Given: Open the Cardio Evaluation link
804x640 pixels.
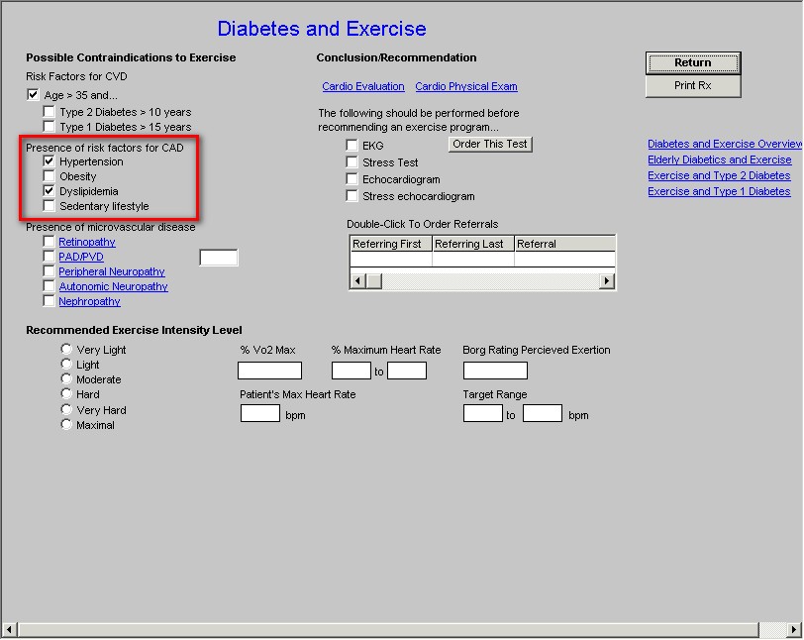Looking at the screenshot, I should tap(363, 87).
